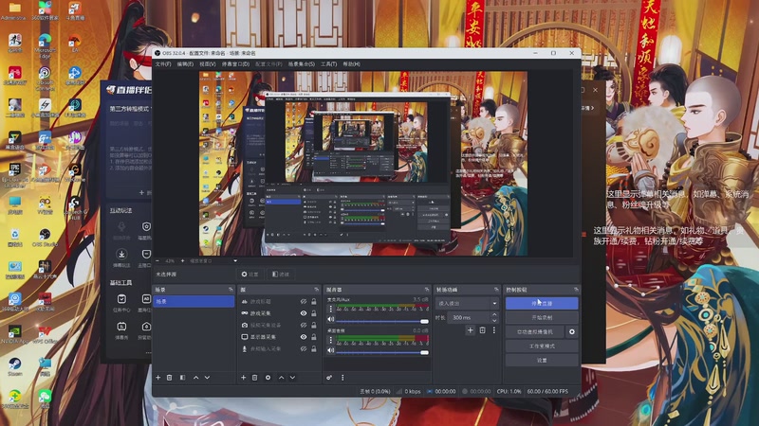This screenshot has height=426, width=759.
Task: Select 场景 item in Scenes list
Action: click(194, 301)
